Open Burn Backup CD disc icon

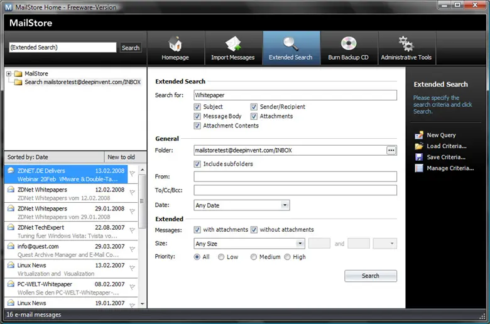pyautogui.click(x=348, y=44)
